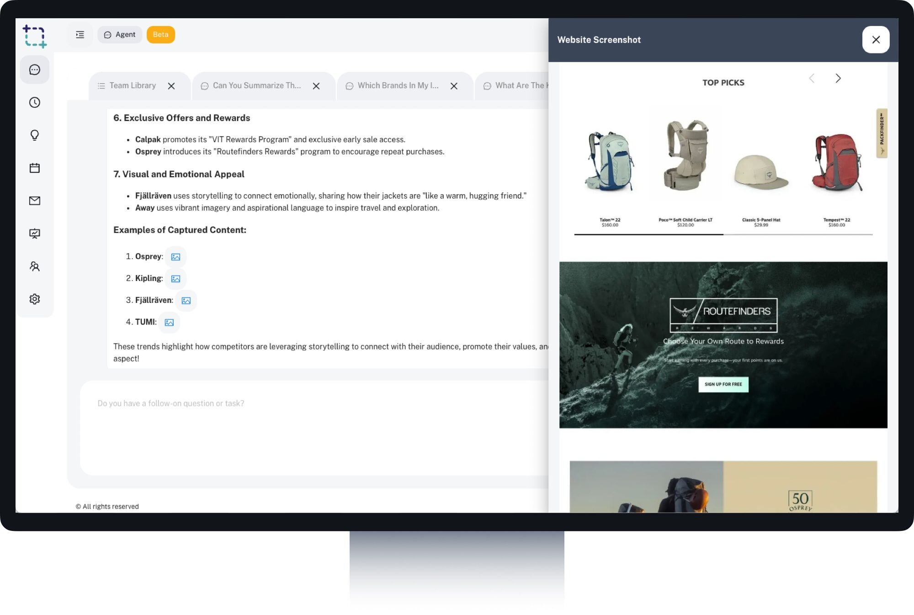Click the Agent button
The width and height of the screenshot is (914, 615).
tap(120, 35)
